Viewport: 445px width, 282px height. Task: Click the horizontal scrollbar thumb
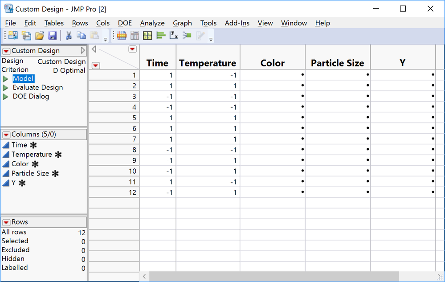pos(274,276)
